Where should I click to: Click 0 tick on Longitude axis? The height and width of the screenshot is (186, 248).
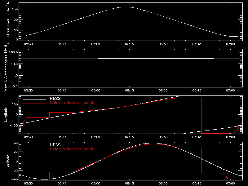17,115
